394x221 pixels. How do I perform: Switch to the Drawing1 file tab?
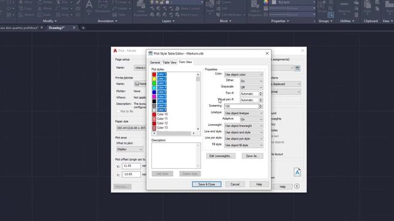[x=57, y=28]
